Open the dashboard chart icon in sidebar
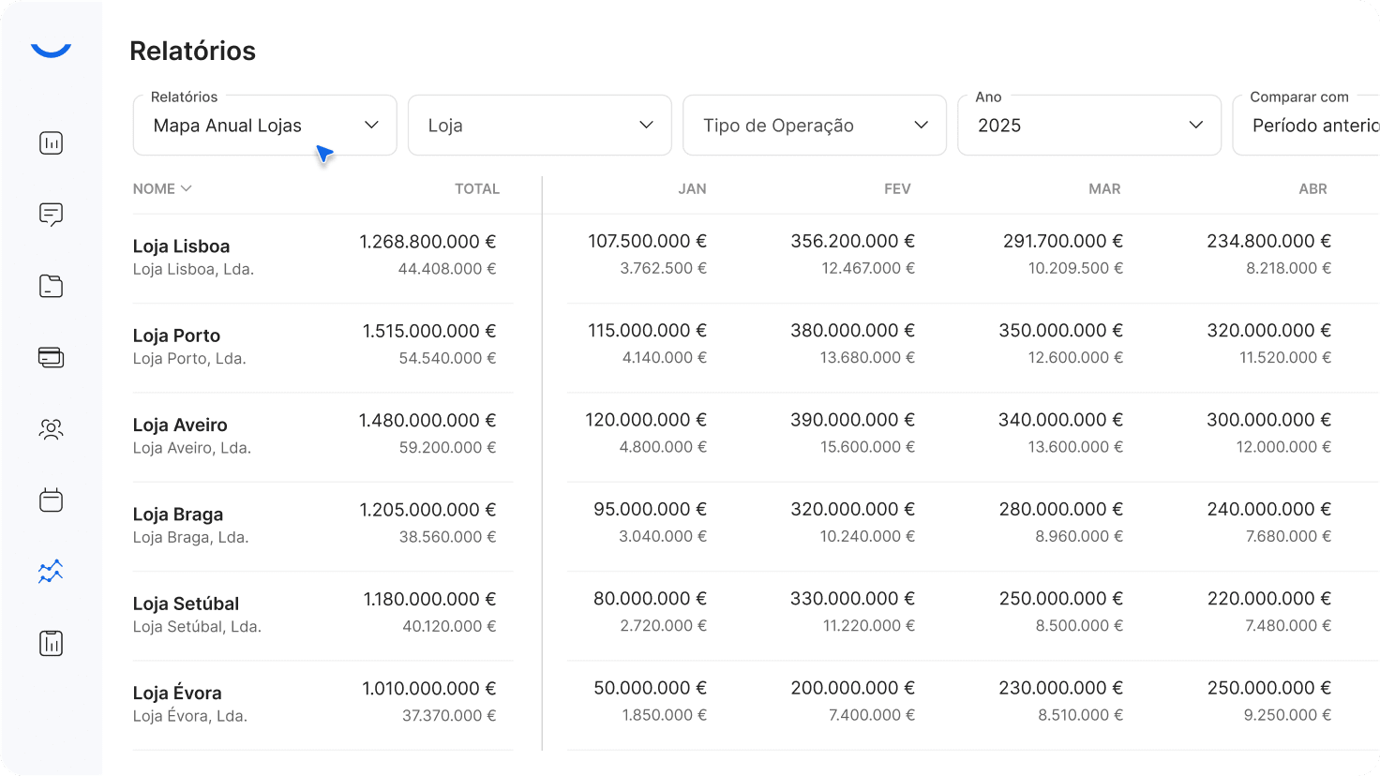 pyautogui.click(x=51, y=143)
